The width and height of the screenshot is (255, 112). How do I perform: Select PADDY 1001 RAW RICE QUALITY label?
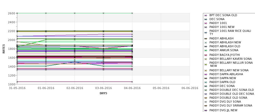click(230, 32)
